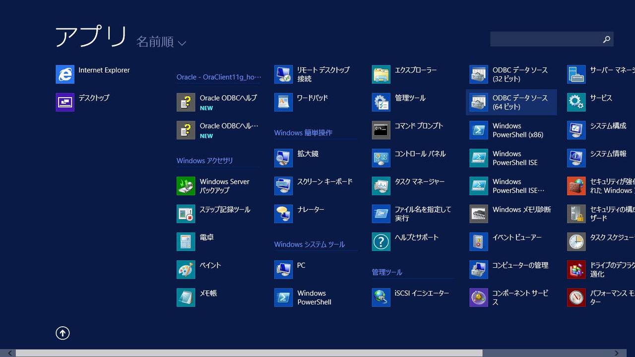Image resolution: width=635 pixels, height=357 pixels.
Task: Launch コマンド プロンプト
Action: 408,130
